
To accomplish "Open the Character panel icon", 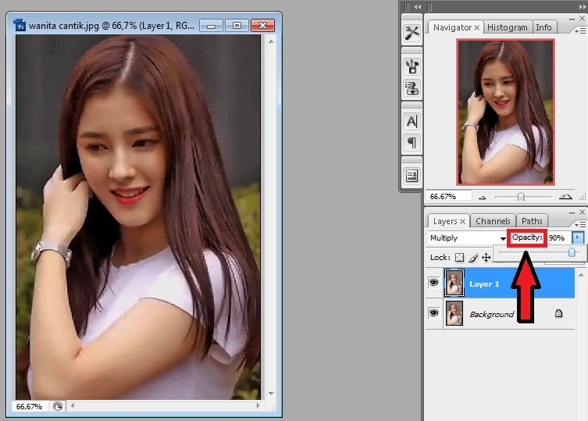I will [412, 121].
